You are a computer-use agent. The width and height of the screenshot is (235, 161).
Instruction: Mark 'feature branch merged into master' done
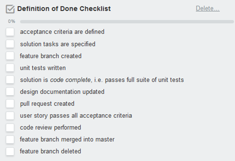[10, 139]
